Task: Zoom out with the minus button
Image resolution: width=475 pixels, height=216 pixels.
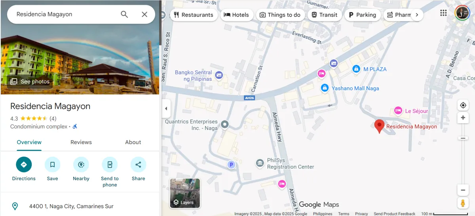Action: 463,190
